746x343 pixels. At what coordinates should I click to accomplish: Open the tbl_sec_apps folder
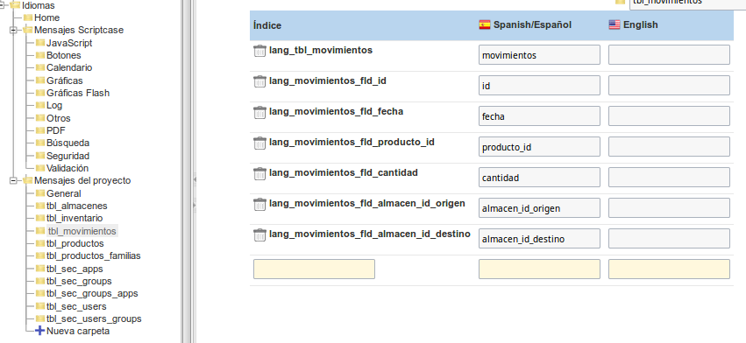75,269
